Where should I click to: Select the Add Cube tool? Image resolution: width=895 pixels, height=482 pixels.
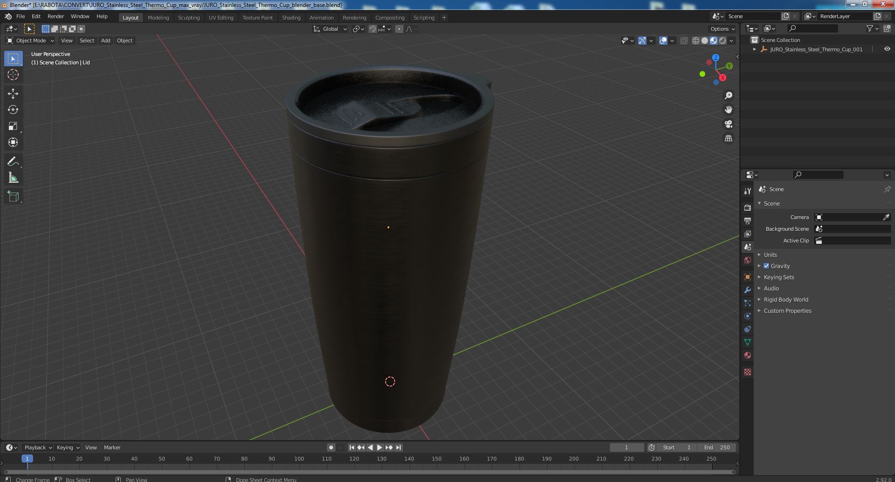point(13,196)
